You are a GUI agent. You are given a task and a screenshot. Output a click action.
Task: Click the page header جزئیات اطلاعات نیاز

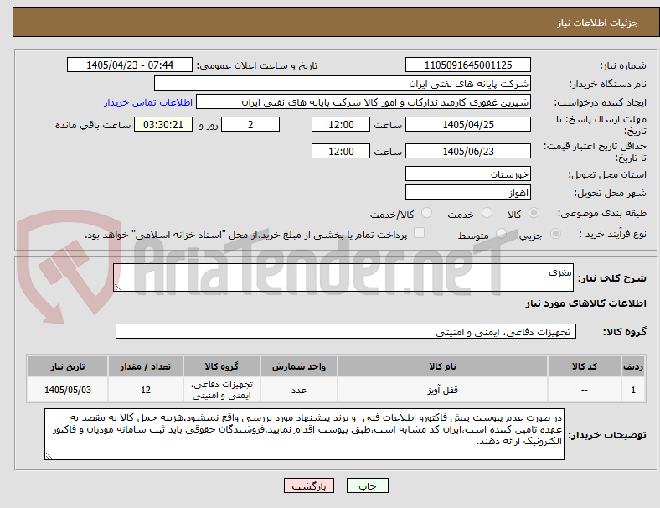(x=598, y=23)
